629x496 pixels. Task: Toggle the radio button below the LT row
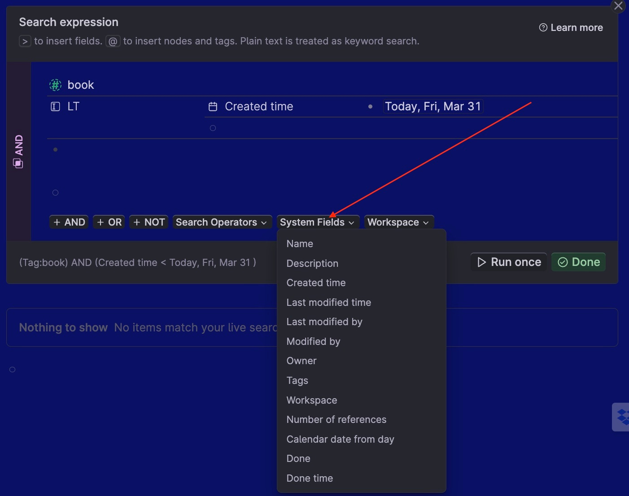click(x=55, y=192)
